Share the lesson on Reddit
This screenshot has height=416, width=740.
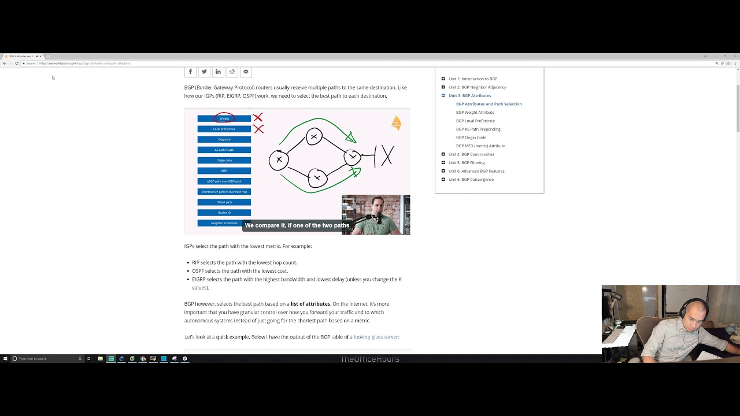click(232, 72)
